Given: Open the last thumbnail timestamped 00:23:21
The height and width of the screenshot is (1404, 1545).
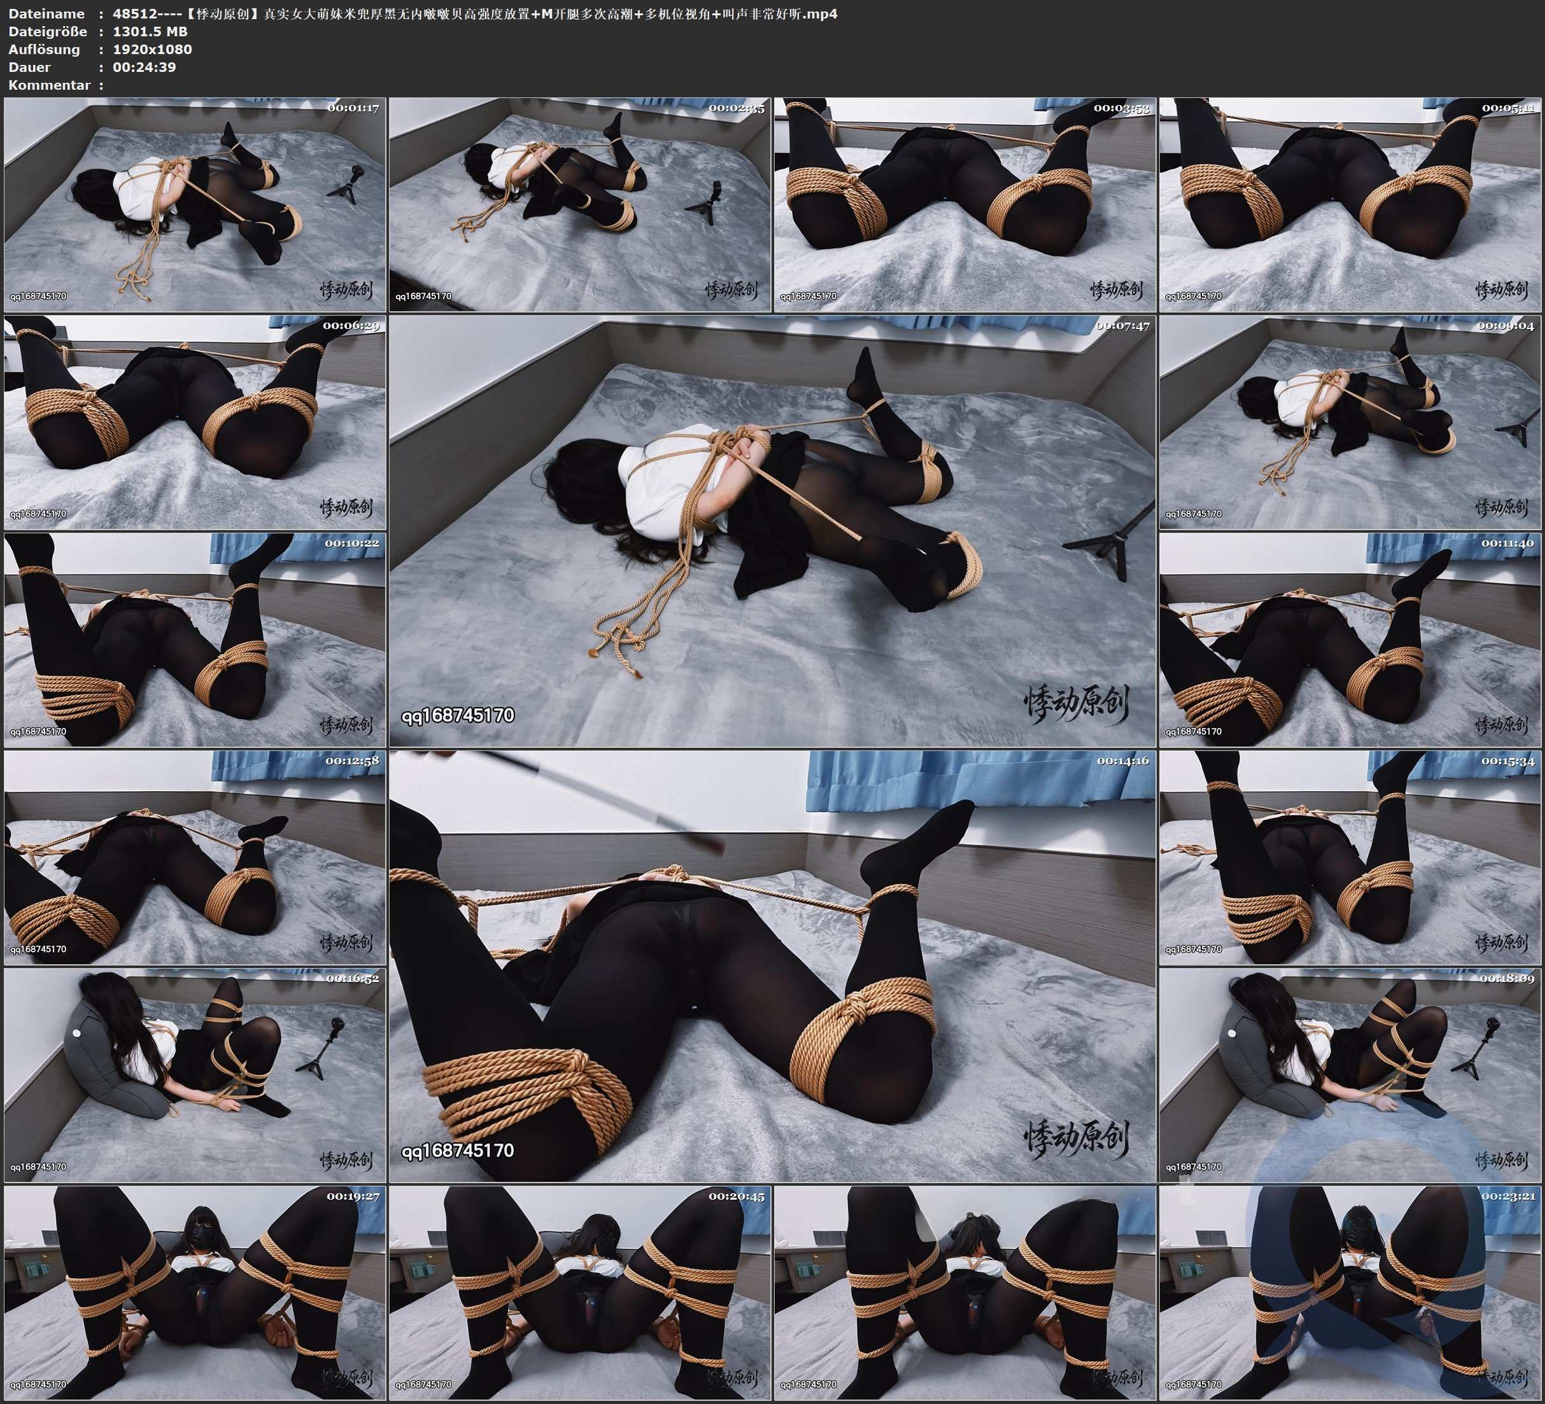Looking at the screenshot, I should (1350, 1293).
